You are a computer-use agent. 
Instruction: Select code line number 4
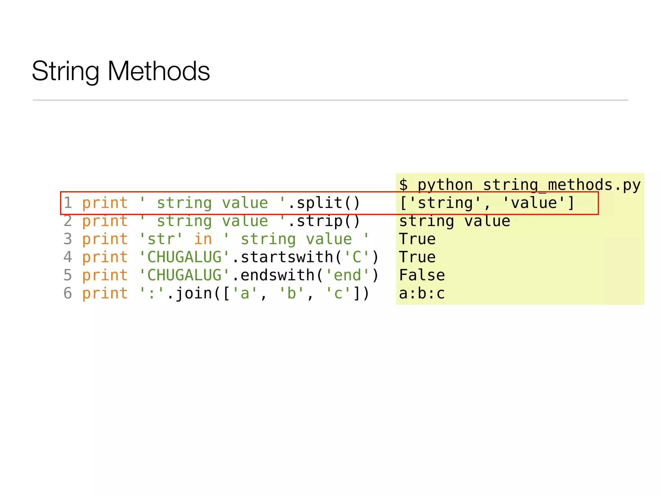(x=68, y=257)
